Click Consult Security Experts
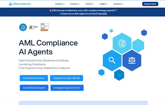 (34, 88)
